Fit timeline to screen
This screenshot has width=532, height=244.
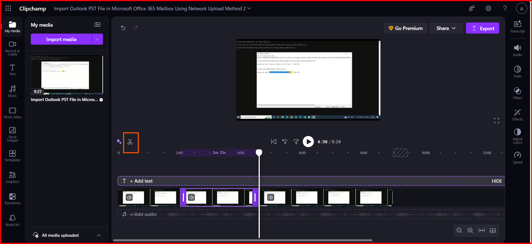pos(482,230)
